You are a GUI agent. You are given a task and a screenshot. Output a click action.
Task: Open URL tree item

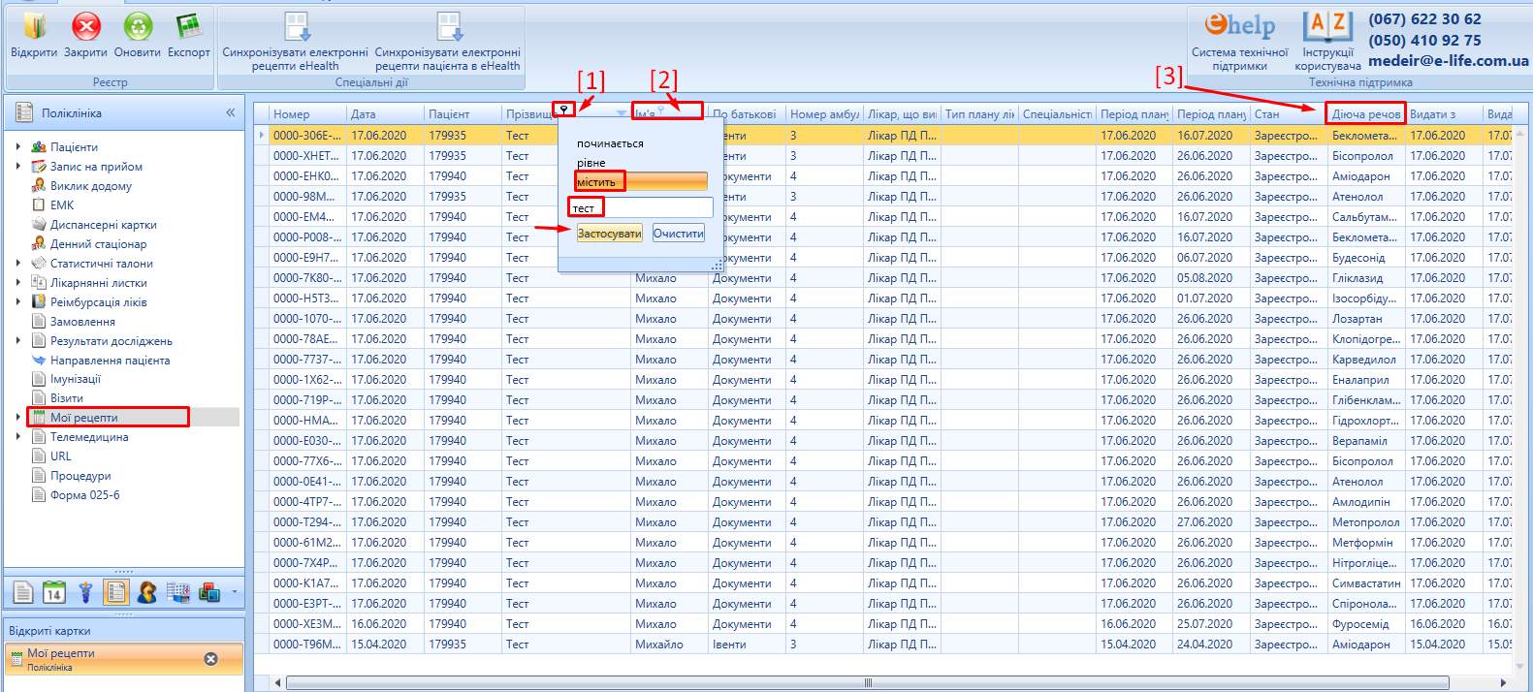coord(60,456)
